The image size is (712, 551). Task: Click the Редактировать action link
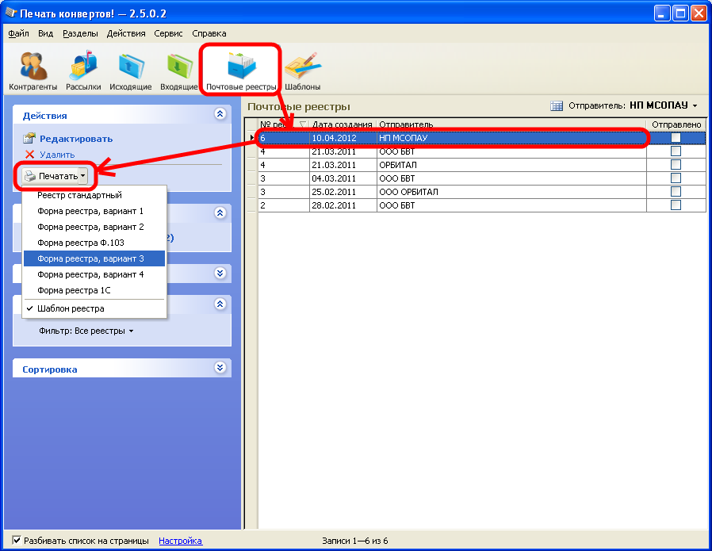(x=75, y=139)
